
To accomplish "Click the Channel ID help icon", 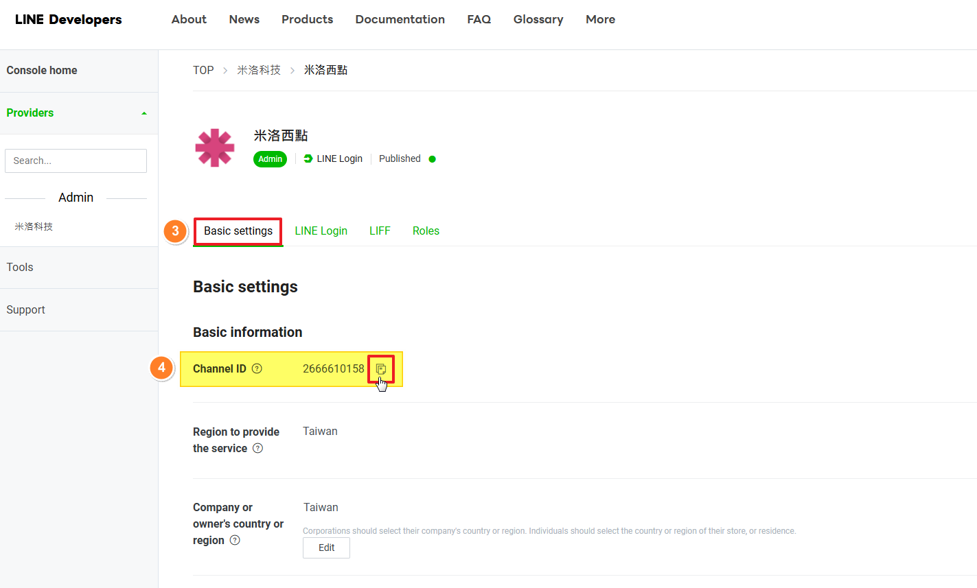I will [257, 368].
